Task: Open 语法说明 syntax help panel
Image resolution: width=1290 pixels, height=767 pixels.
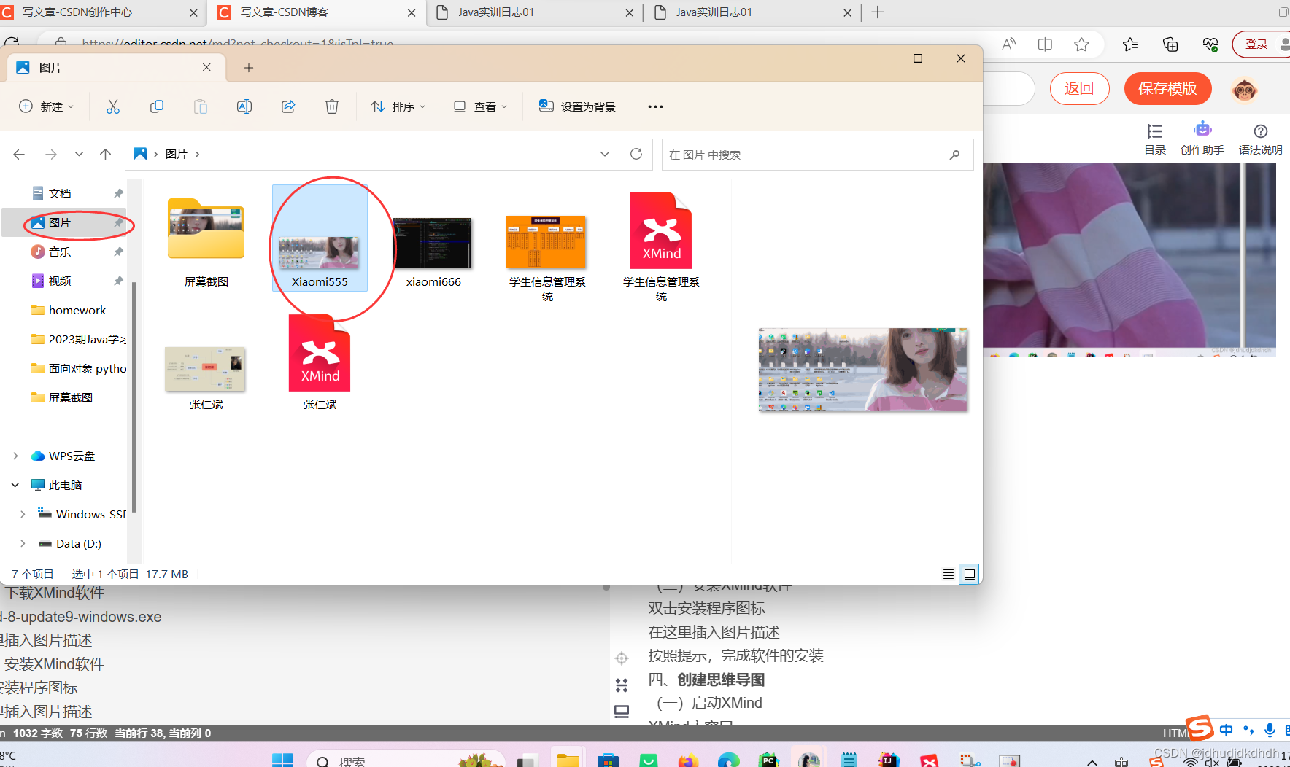Action: point(1260,138)
